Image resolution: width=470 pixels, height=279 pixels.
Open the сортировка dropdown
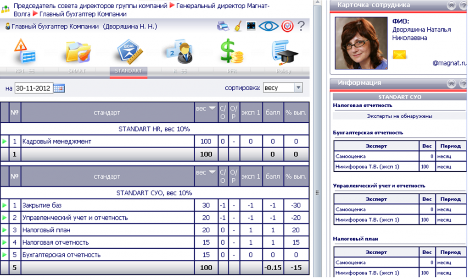(x=283, y=88)
